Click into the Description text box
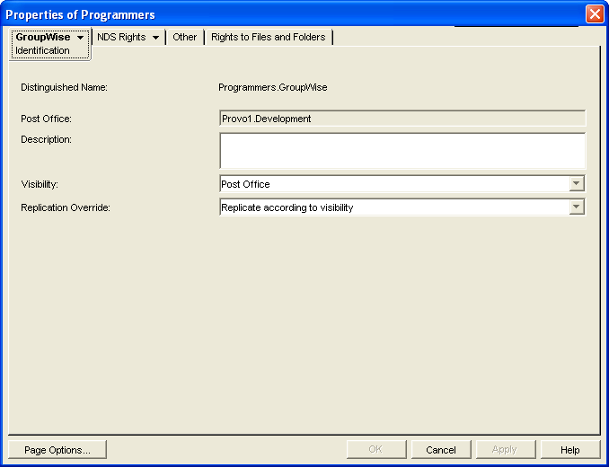The height and width of the screenshot is (467, 609). [402, 151]
